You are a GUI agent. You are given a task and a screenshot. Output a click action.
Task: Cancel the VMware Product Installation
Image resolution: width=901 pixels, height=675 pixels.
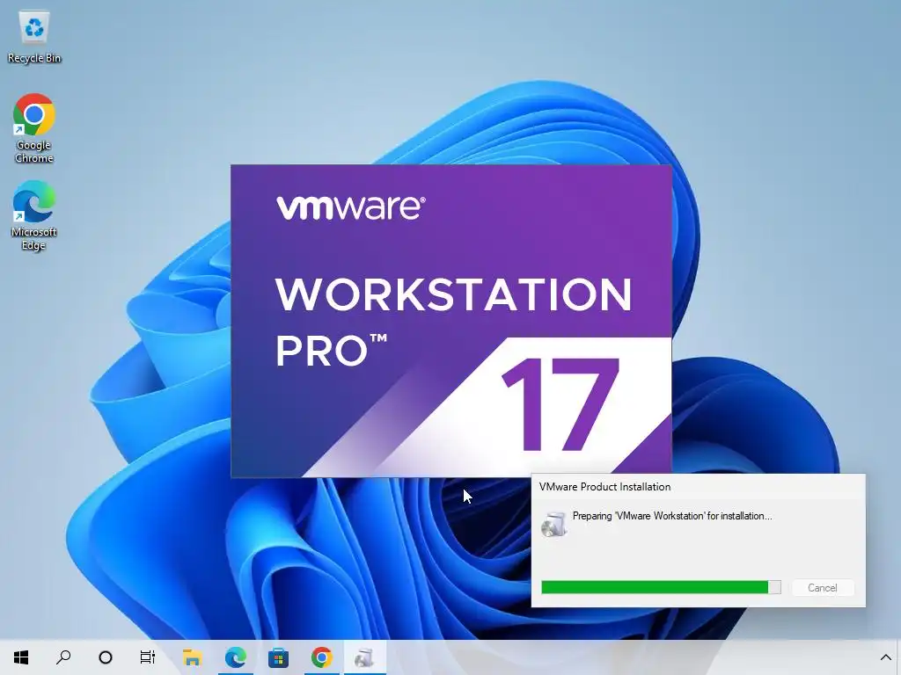point(823,588)
